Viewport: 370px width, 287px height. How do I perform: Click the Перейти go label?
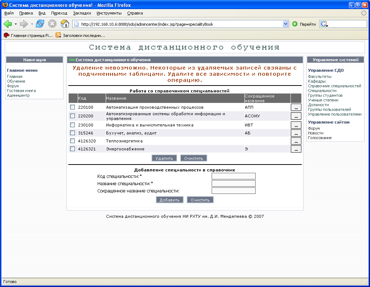(x=308, y=24)
